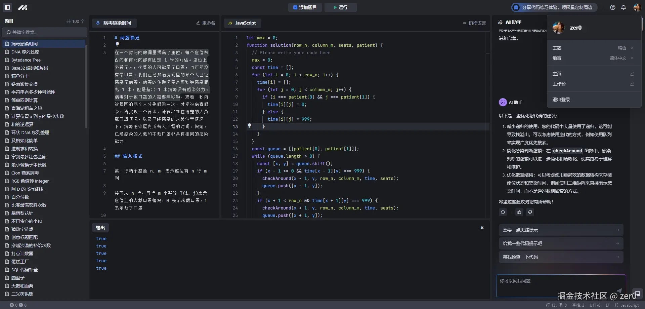Image resolution: width=645 pixels, height=309 pixels.
Task: Give a thumbs down to the AI suggestions
Action: coord(530,212)
